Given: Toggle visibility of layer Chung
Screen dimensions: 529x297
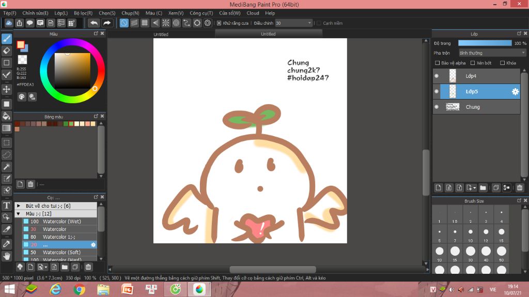Looking at the screenshot, I should pyautogui.click(x=437, y=107).
